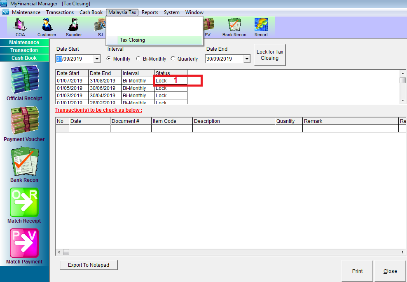Select Tax Closing from the Malaysia Tax menu
The width and height of the screenshot is (407, 282).
tap(132, 40)
